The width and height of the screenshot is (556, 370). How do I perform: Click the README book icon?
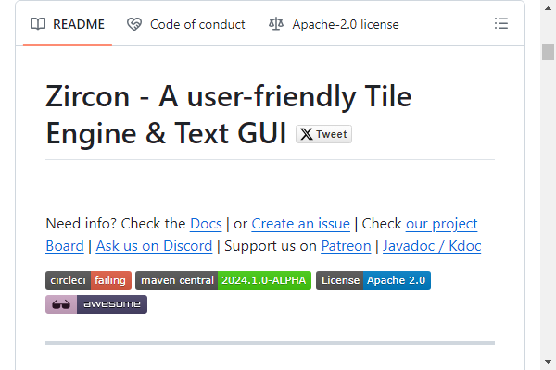tap(38, 24)
